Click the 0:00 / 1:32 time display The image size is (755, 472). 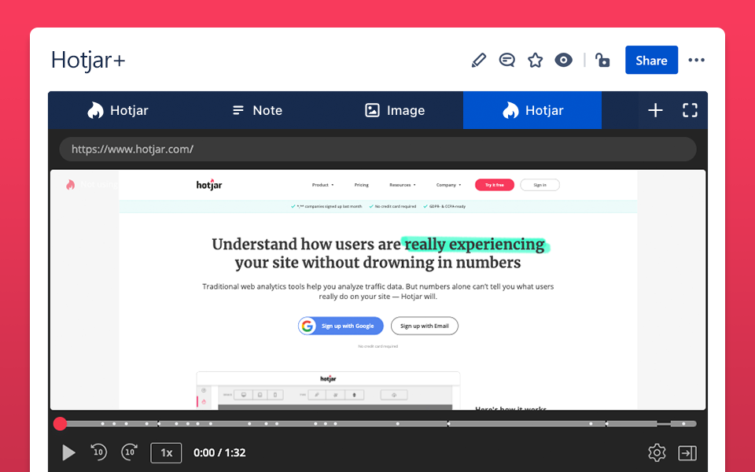pyautogui.click(x=219, y=453)
